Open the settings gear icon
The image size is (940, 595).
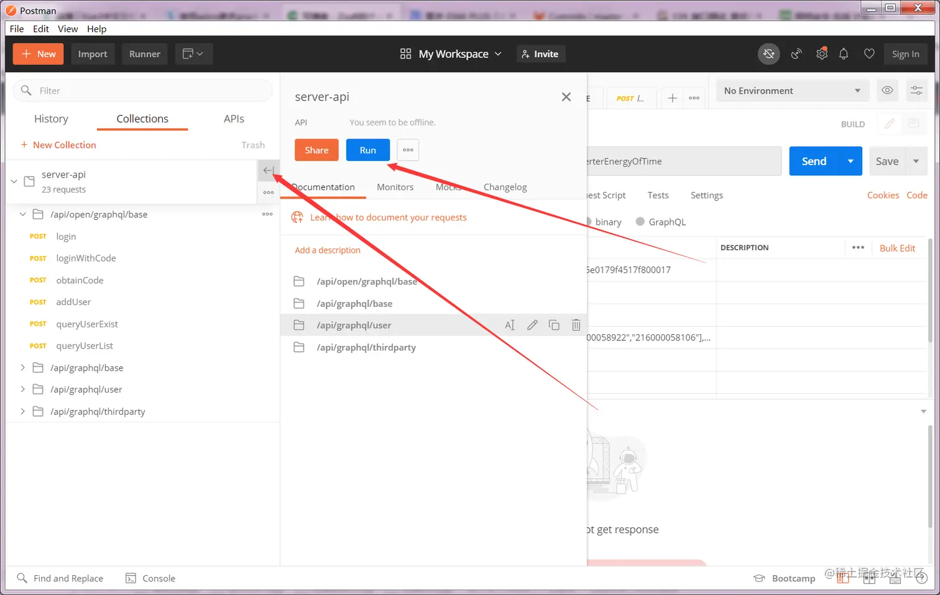pos(822,54)
